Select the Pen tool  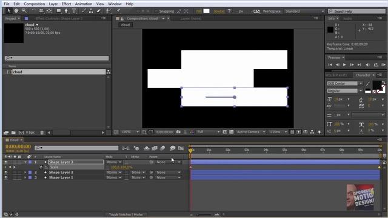pos(66,11)
